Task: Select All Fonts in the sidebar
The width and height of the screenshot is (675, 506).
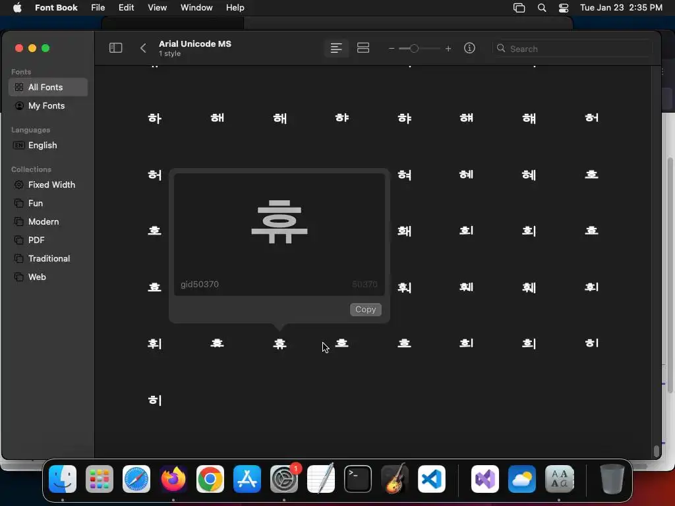Action: pyautogui.click(x=47, y=88)
